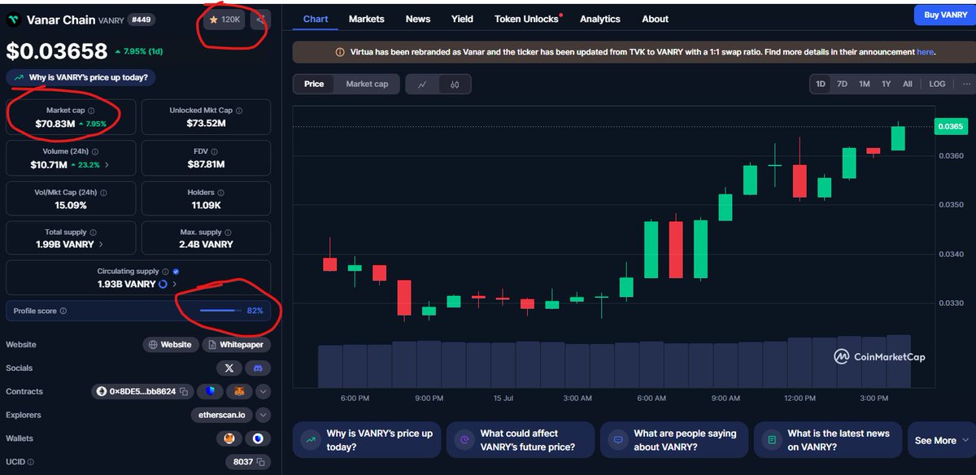Image resolution: width=976 pixels, height=475 pixels.
Task: Show info tooltip for Market cap
Action: [x=91, y=111]
